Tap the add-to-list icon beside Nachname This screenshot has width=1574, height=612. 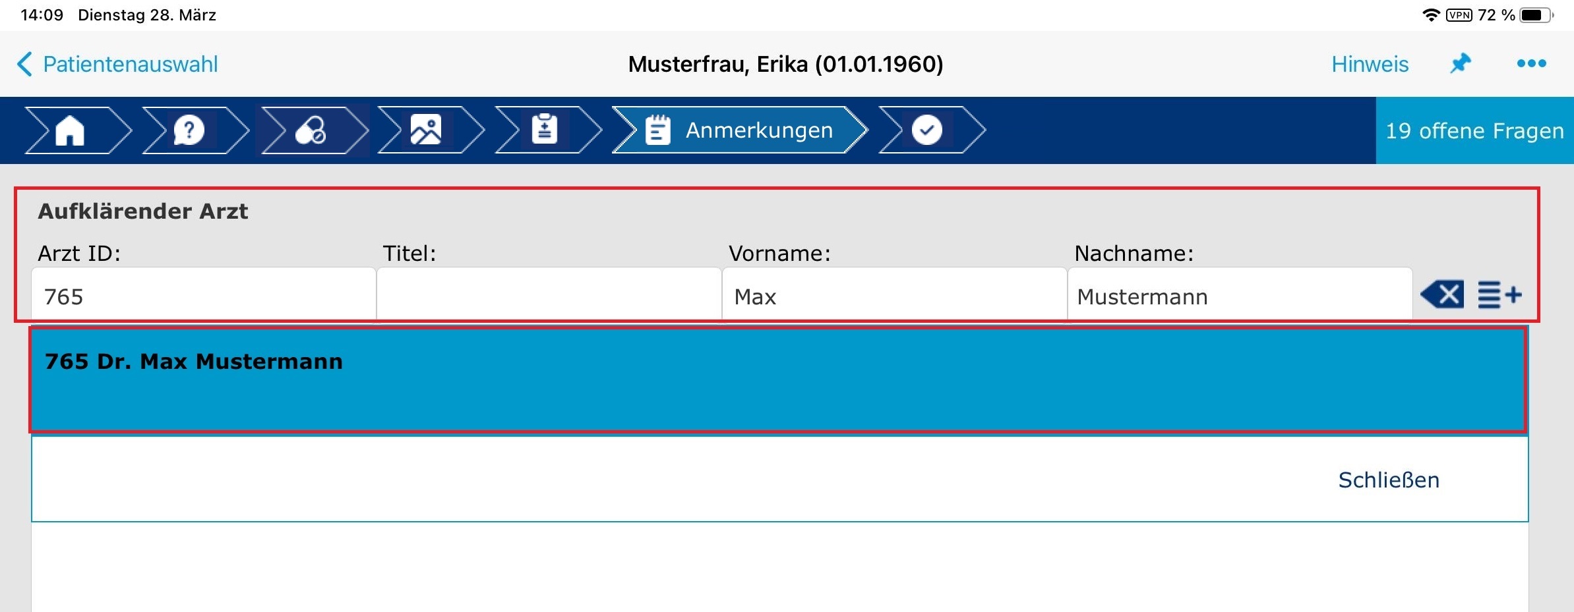coord(1499,294)
